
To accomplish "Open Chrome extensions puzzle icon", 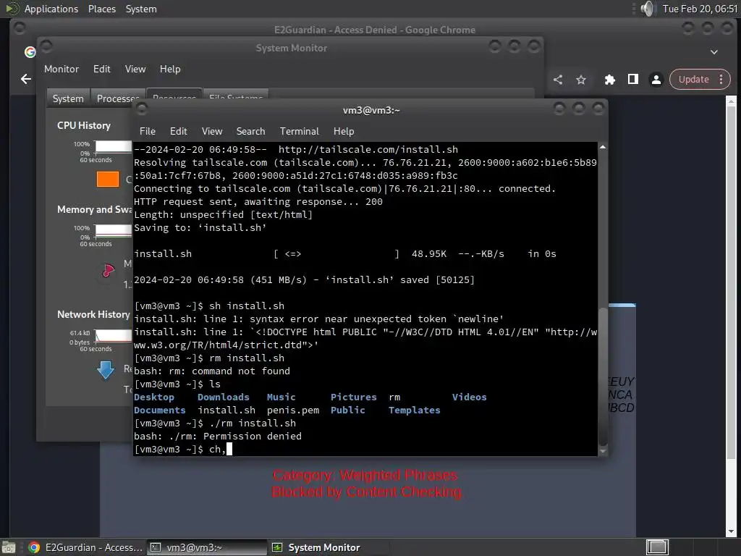I will coord(609,80).
